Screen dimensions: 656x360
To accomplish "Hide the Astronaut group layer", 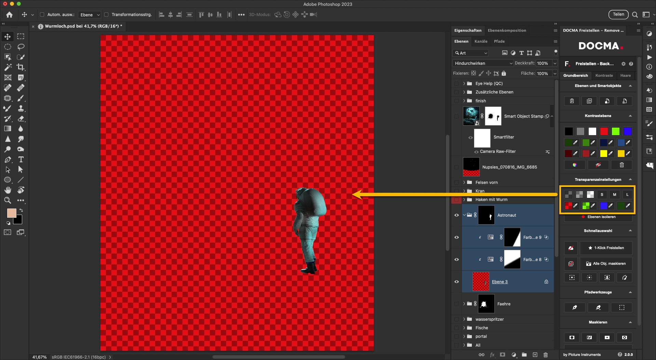I will tap(456, 215).
